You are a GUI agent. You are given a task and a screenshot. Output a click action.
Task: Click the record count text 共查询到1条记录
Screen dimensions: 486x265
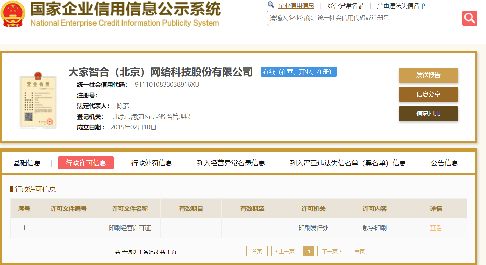[137, 252]
